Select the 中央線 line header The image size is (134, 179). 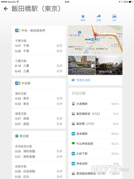(39, 83)
